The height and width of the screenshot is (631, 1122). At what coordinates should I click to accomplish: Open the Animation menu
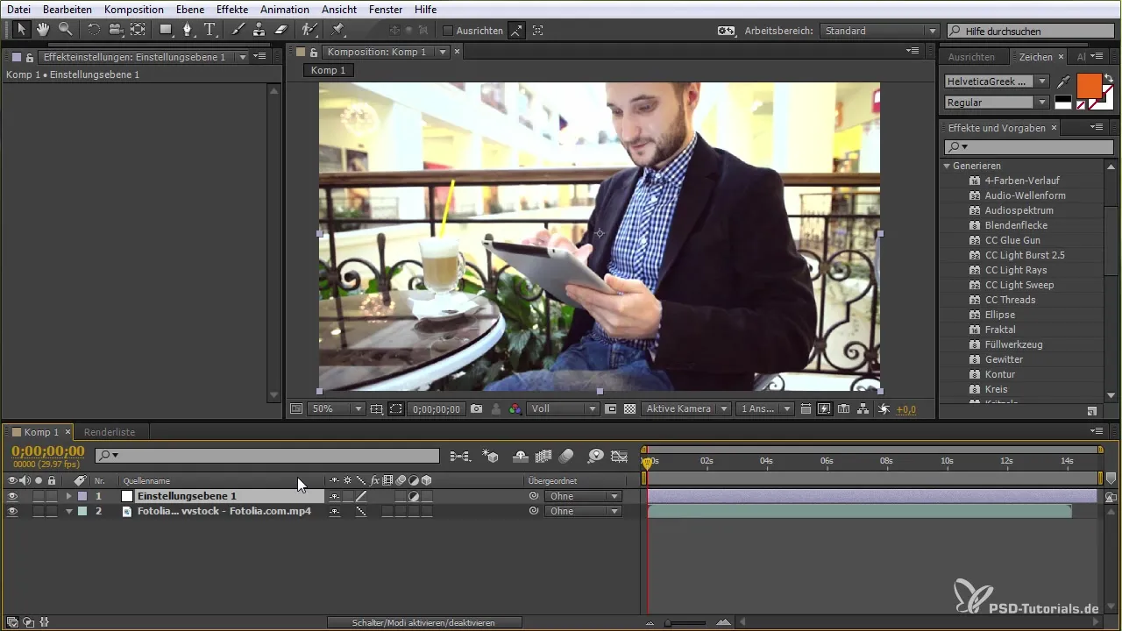[x=285, y=9]
